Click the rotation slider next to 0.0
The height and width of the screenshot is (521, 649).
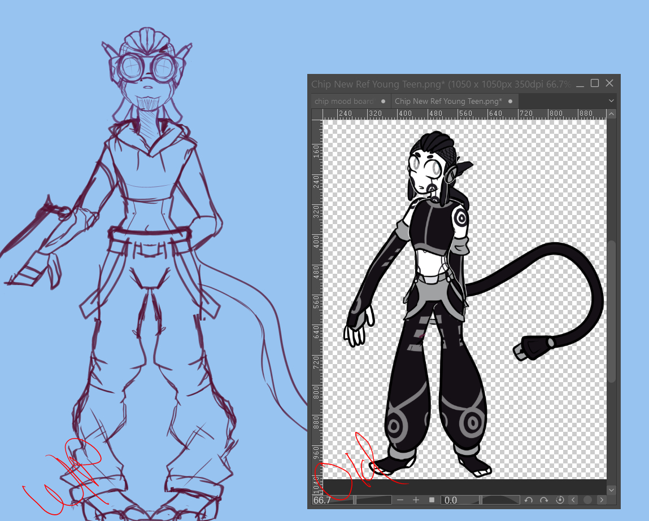(500, 500)
